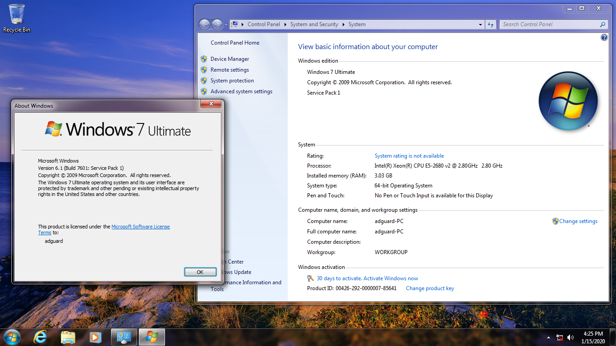
Task: Click '30 days to activate' link
Action: pyautogui.click(x=367, y=278)
